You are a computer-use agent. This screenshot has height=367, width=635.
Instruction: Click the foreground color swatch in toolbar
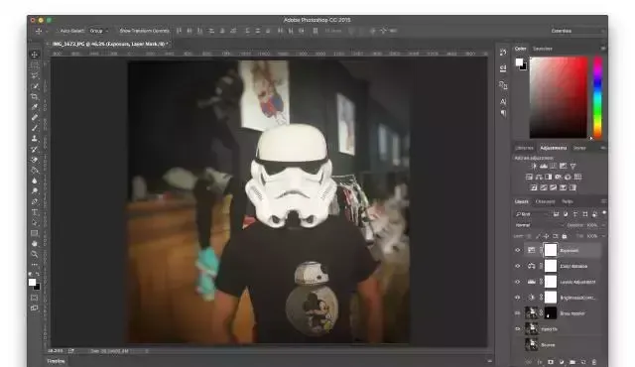[33, 282]
